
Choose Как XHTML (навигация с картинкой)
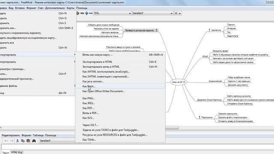point(120,77)
